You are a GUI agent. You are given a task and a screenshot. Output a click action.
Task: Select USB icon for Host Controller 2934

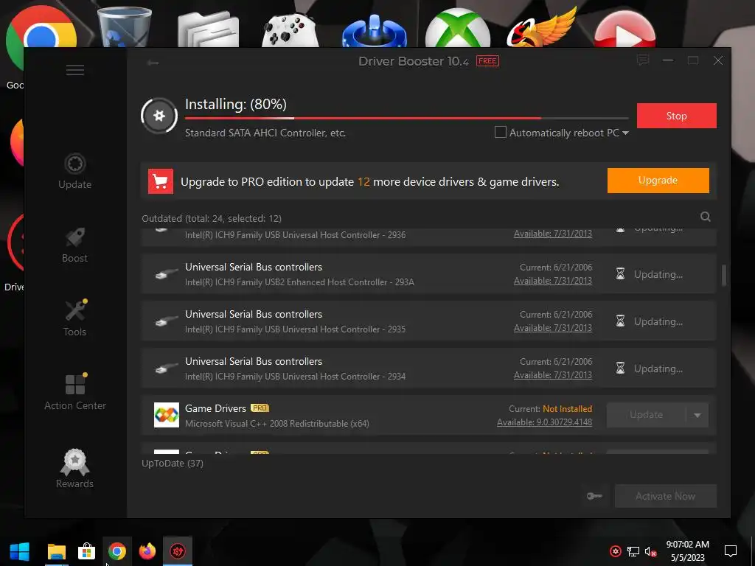tap(167, 368)
